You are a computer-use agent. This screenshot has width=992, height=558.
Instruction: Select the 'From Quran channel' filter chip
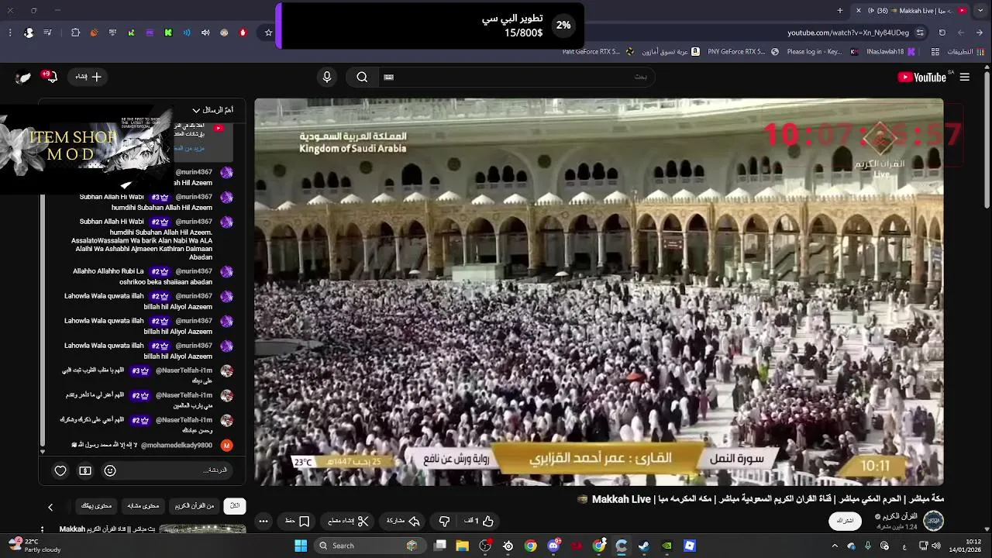pyautogui.click(x=195, y=506)
